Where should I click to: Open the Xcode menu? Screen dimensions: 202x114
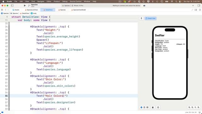(9, 1)
